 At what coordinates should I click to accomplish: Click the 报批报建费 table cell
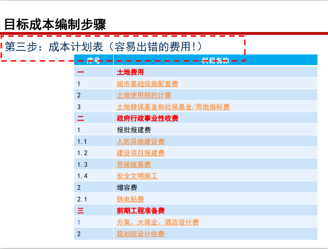(133, 130)
